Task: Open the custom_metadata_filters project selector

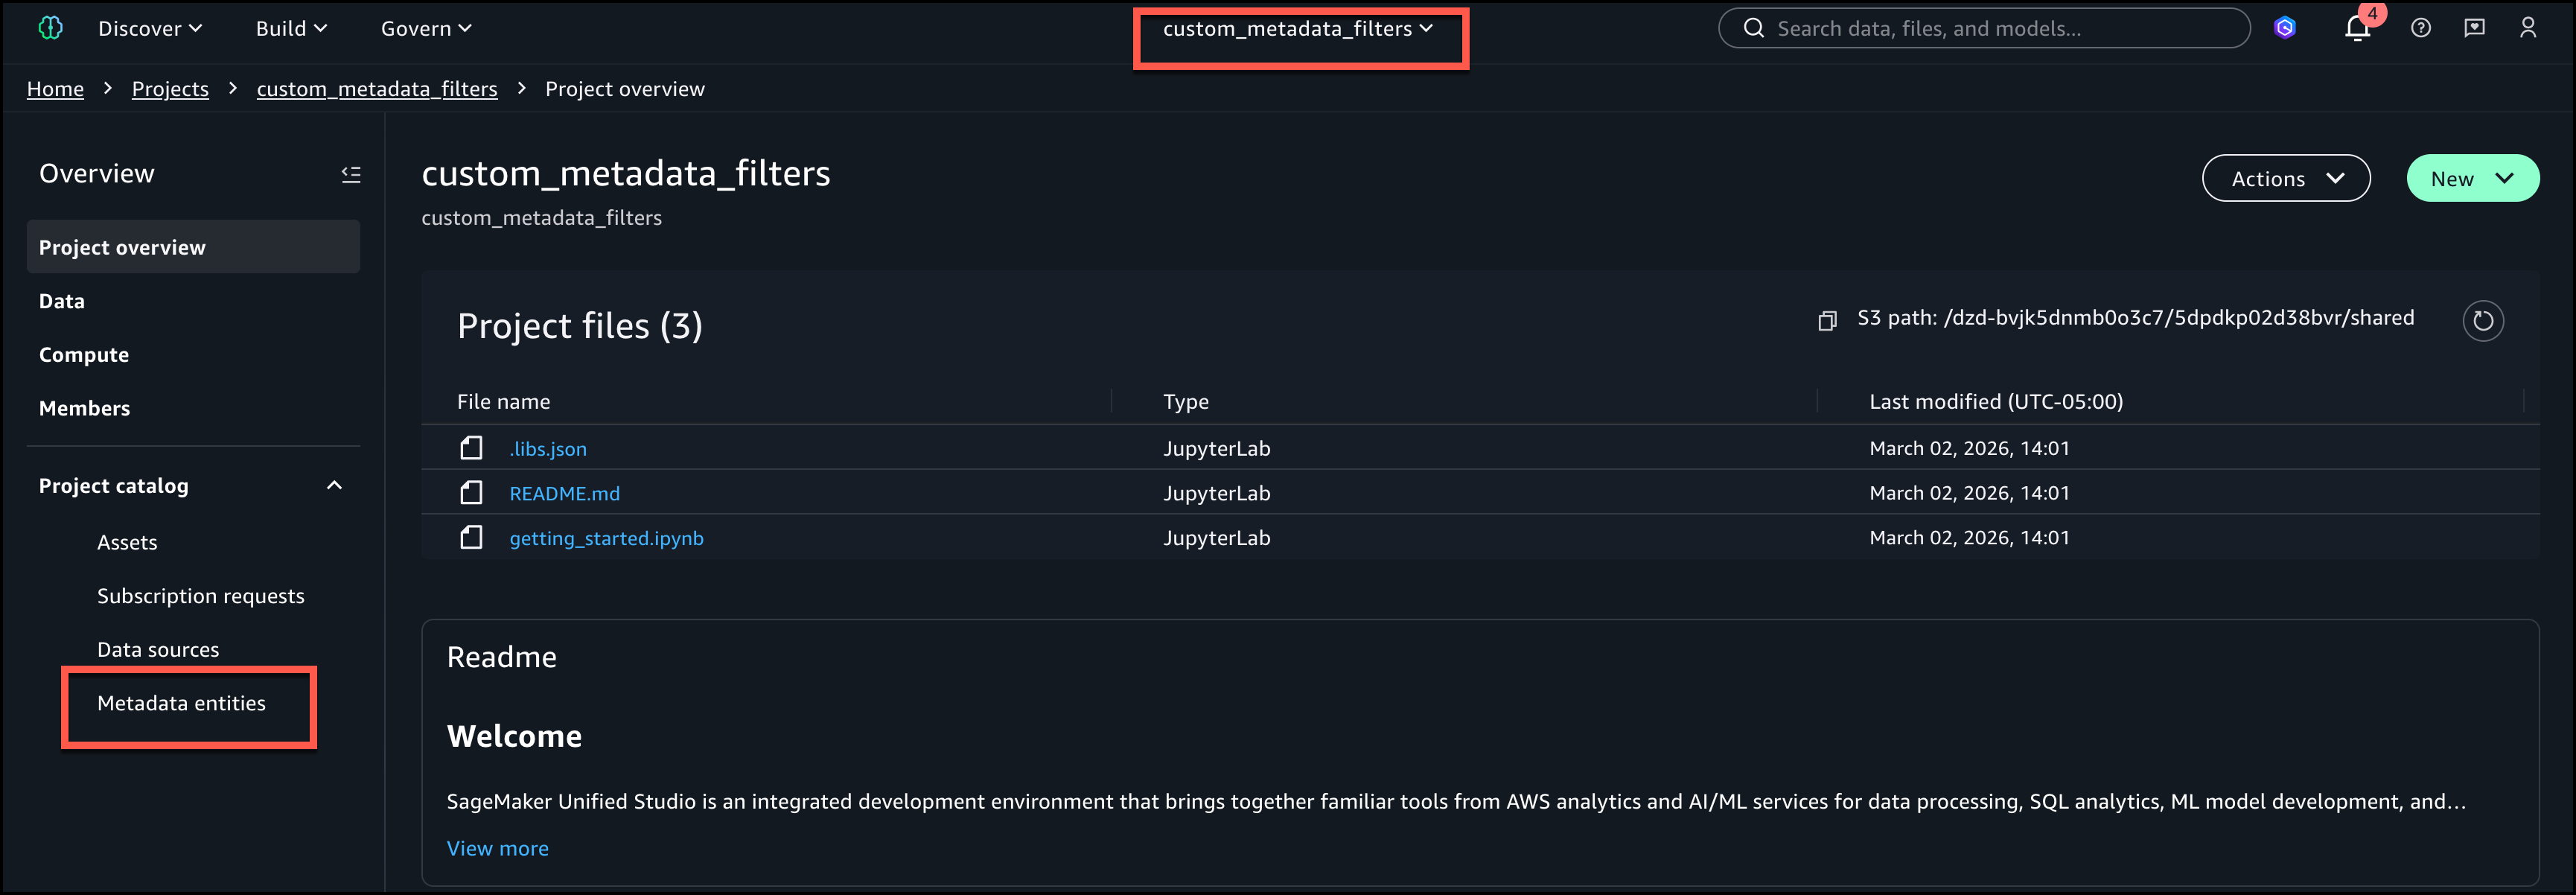Action: (1297, 29)
